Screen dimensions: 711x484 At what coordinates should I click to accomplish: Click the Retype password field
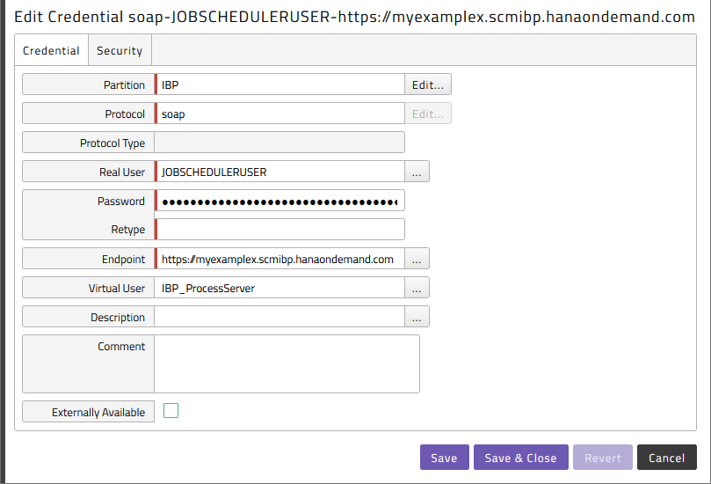(279, 230)
